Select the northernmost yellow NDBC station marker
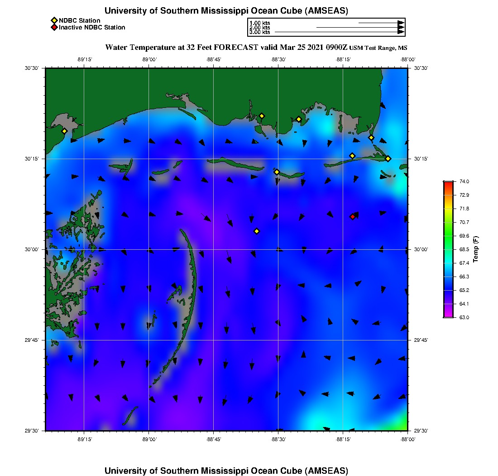Screen dimensions: 498x476 click(x=262, y=116)
